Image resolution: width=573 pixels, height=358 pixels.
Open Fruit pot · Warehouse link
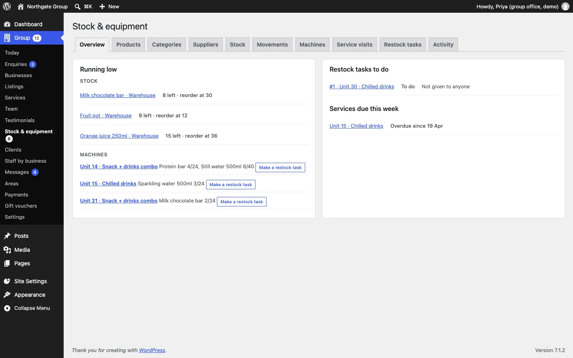click(106, 116)
